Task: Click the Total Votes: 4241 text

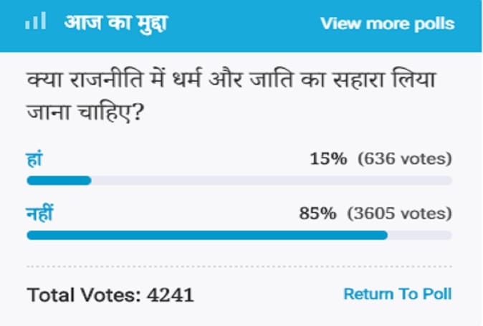Action: (110, 295)
